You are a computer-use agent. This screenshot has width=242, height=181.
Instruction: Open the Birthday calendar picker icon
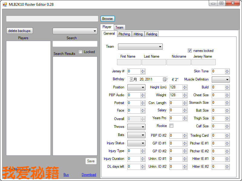pos(165,79)
